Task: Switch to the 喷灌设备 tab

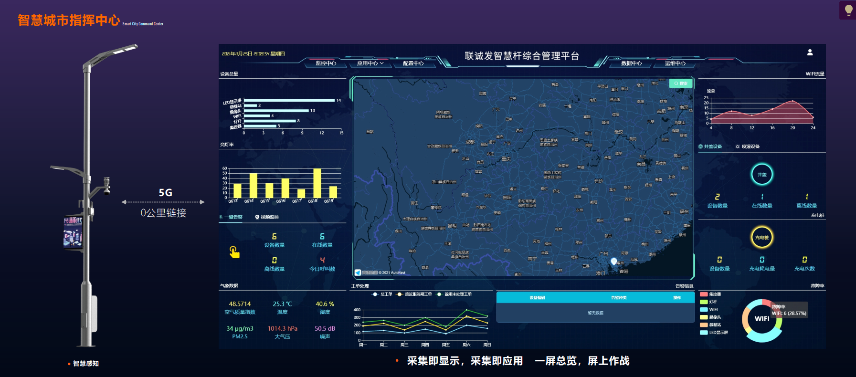Action: 748,147
